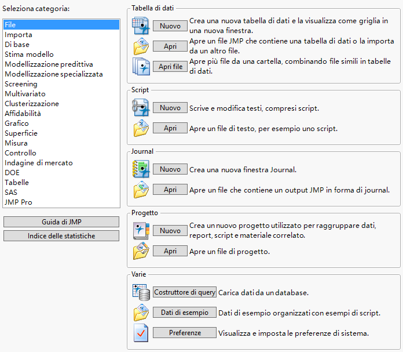403x352 pixels.
Task: Select Tabelle category
Action: (x=61, y=182)
